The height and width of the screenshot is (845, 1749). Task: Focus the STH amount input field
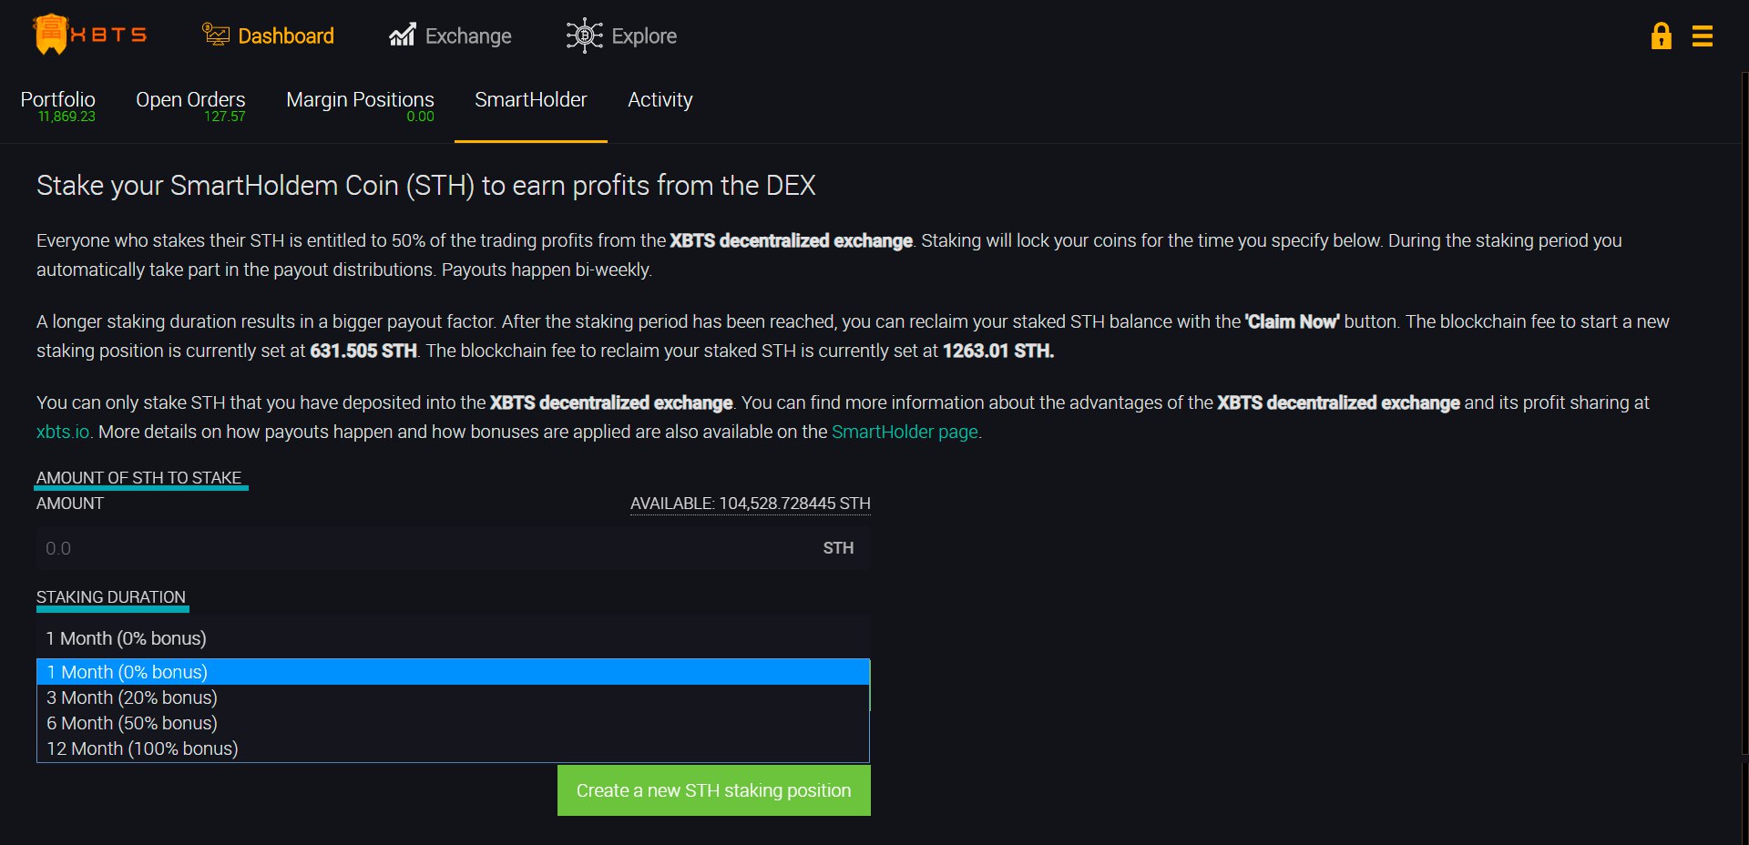[x=453, y=548]
